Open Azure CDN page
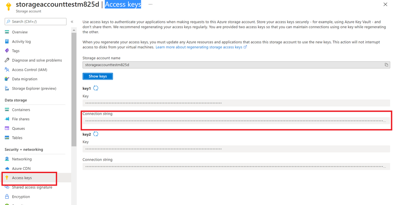This screenshot has height=205, width=396. coord(21,169)
